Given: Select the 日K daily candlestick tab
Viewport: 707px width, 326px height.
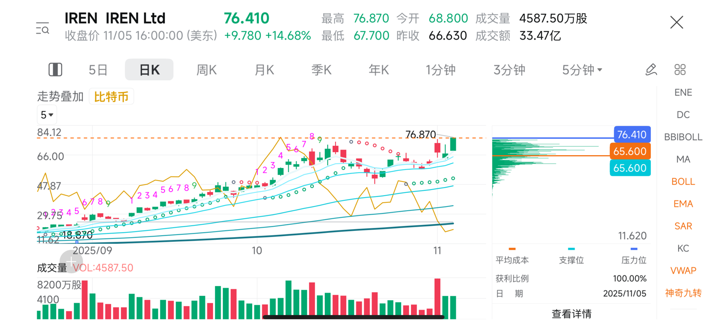Looking at the screenshot, I should pos(149,70).
